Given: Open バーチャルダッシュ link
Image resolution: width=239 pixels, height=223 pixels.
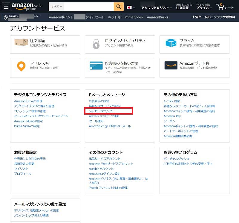Looking at the screenshot, I should tap(176, 159).
